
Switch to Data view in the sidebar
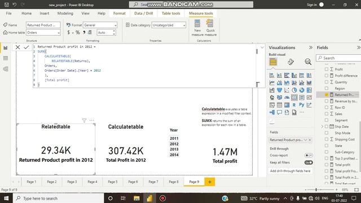pos(6,58)
